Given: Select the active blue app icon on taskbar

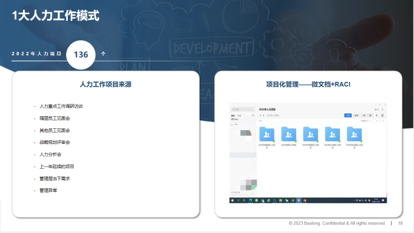Looking at the screenshot, I should tap(299, 201).
